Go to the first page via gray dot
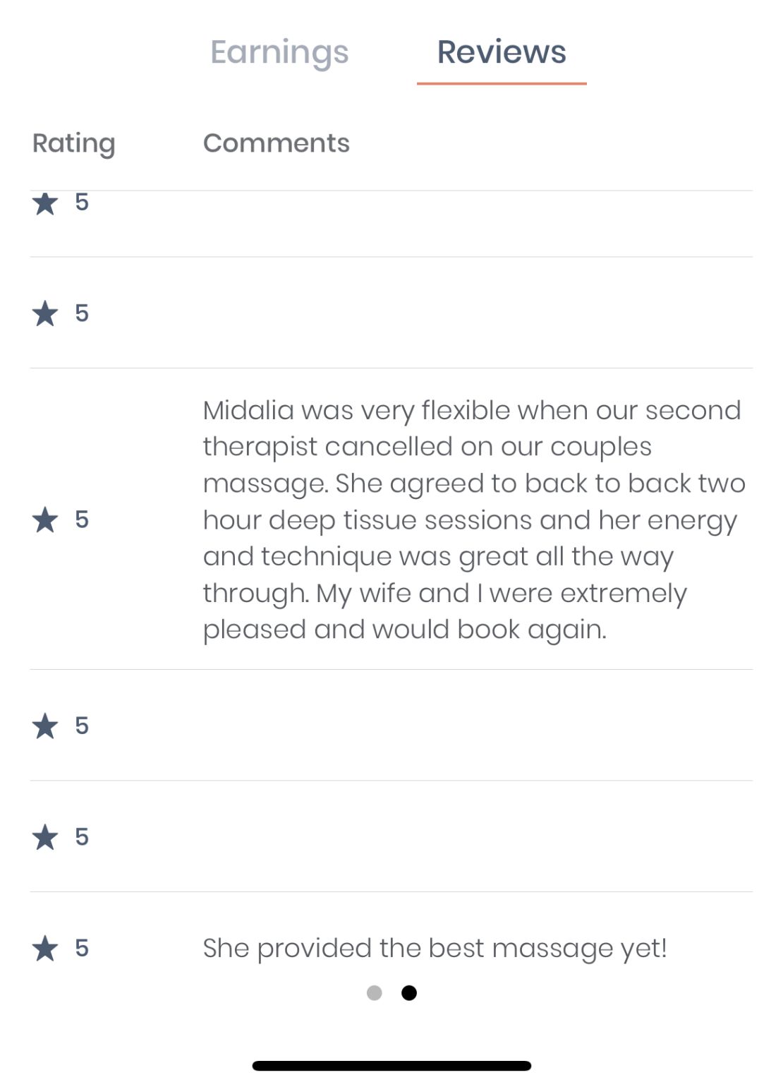This screenshot has width=783, height=1087. 375,993
